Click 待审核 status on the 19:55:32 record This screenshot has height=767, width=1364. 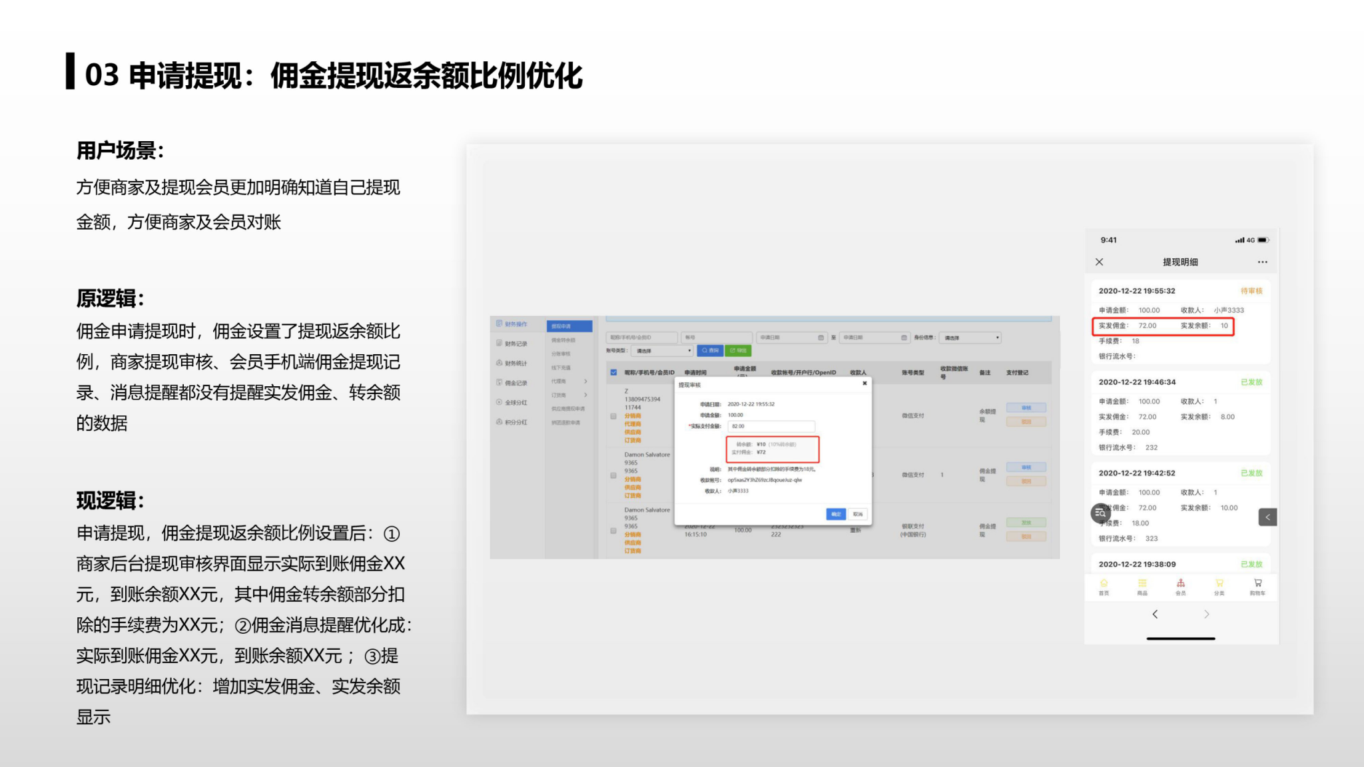pos(1251,291)
